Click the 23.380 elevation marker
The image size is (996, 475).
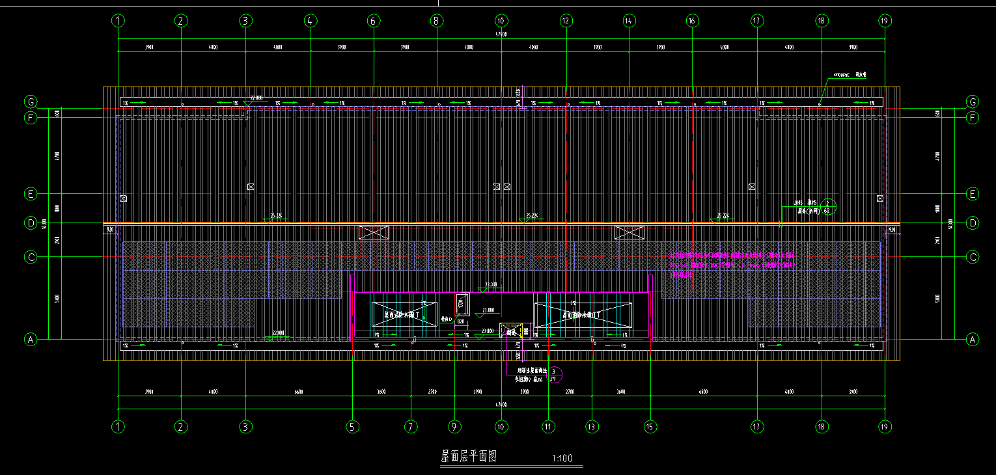[x=490, y=285]
